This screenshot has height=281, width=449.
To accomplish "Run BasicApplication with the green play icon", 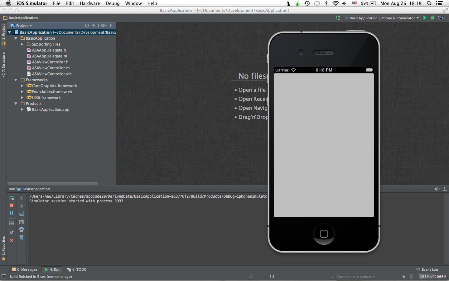I will [x=425, y=18].
